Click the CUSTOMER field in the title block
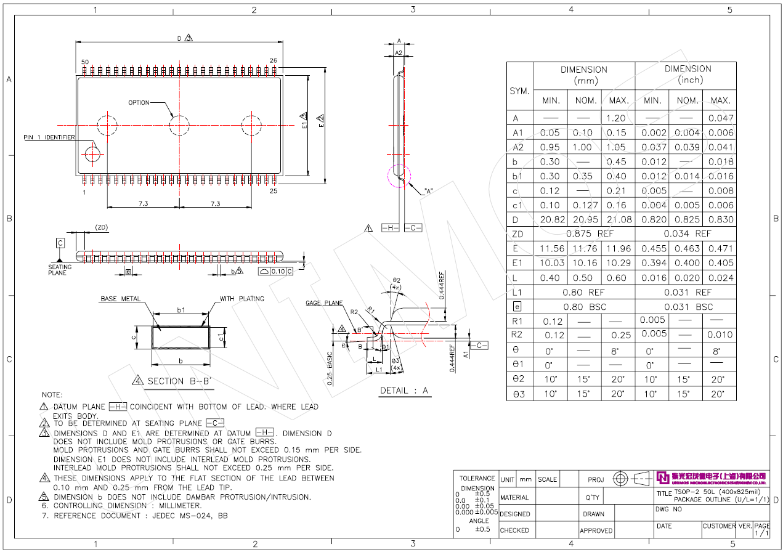This screenshot has height=552, width=783. [x=718, y=526]
